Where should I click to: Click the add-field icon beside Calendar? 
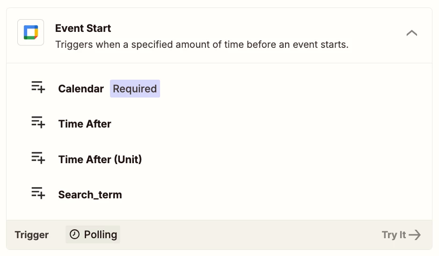38,87
